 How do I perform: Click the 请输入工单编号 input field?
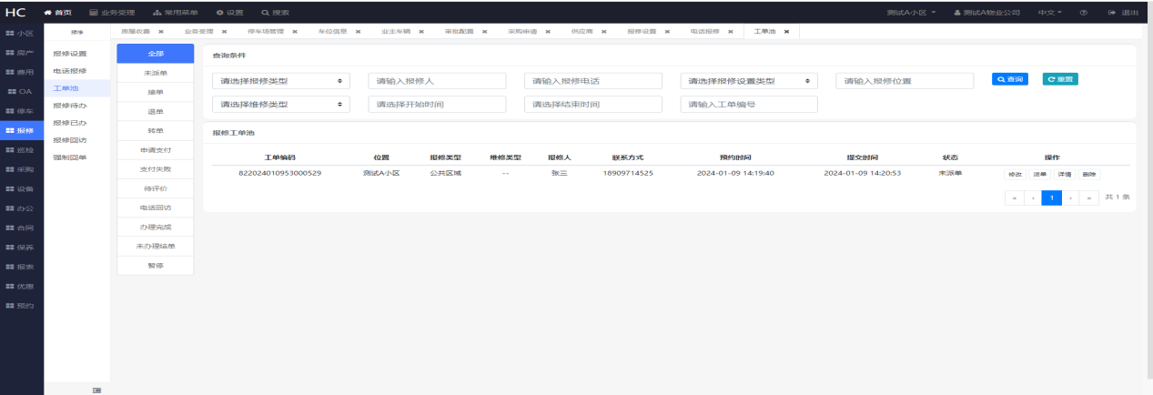tap(749, 105)
